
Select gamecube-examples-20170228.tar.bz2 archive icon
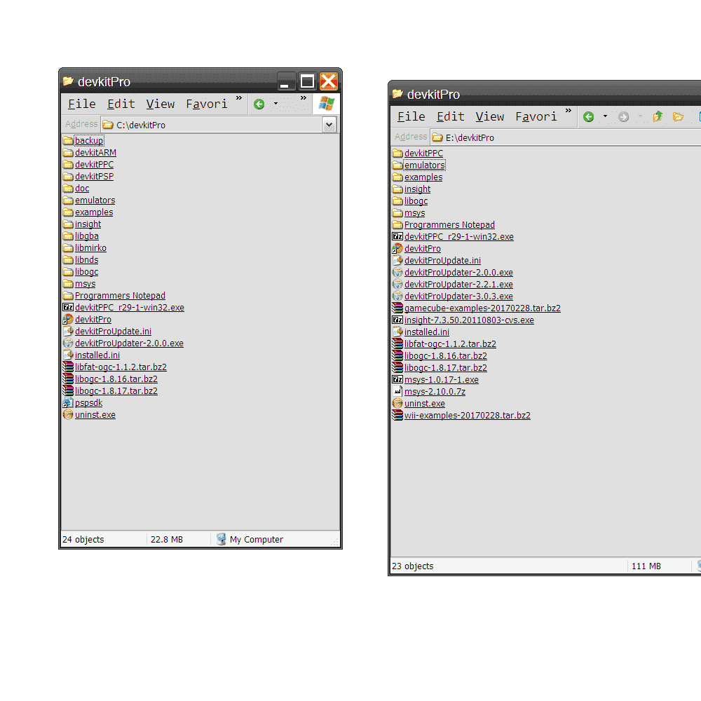[x=397, y=308]
